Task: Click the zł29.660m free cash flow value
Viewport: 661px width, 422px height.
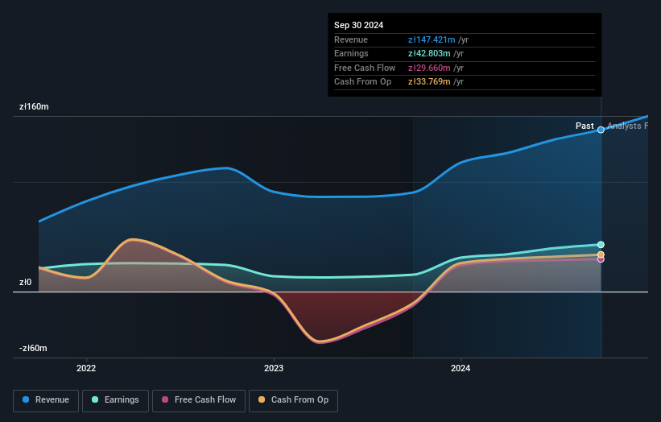Action: [x=429, y=68]
